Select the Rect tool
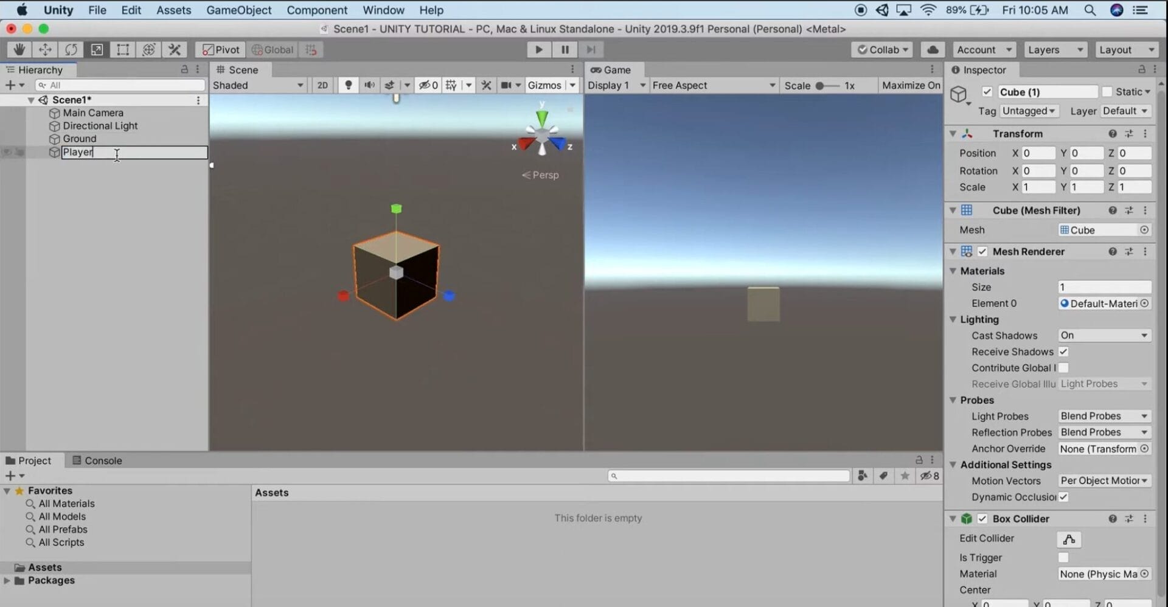This screenshot has height=607, width=1168. (123, 50)
